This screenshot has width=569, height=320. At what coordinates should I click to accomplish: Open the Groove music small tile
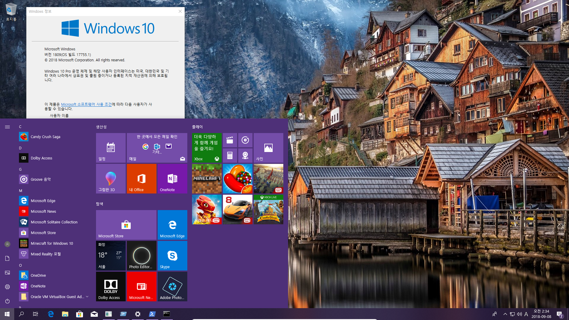point(245,140)
